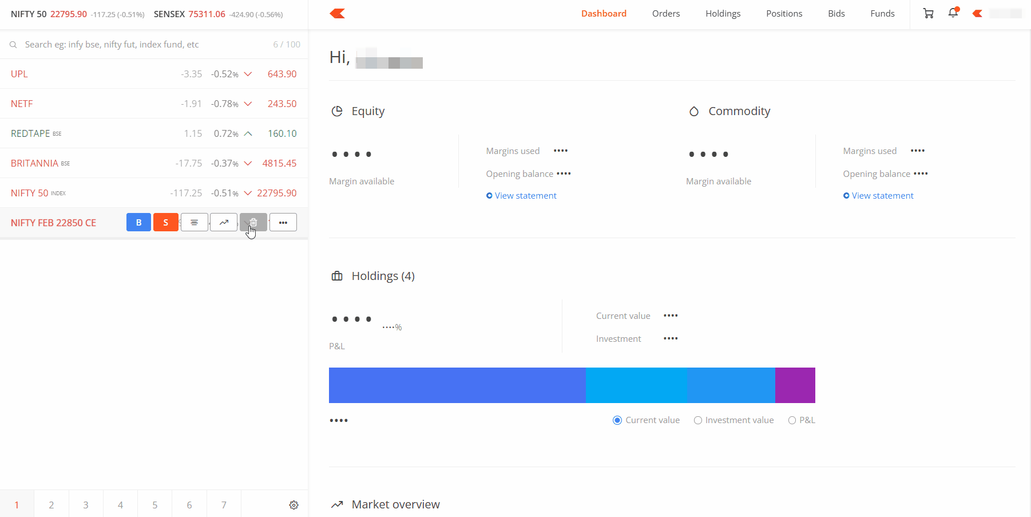Switch to watchlist 7
The height and width of the screenshot is (517, 1031).
click(224, 504)
